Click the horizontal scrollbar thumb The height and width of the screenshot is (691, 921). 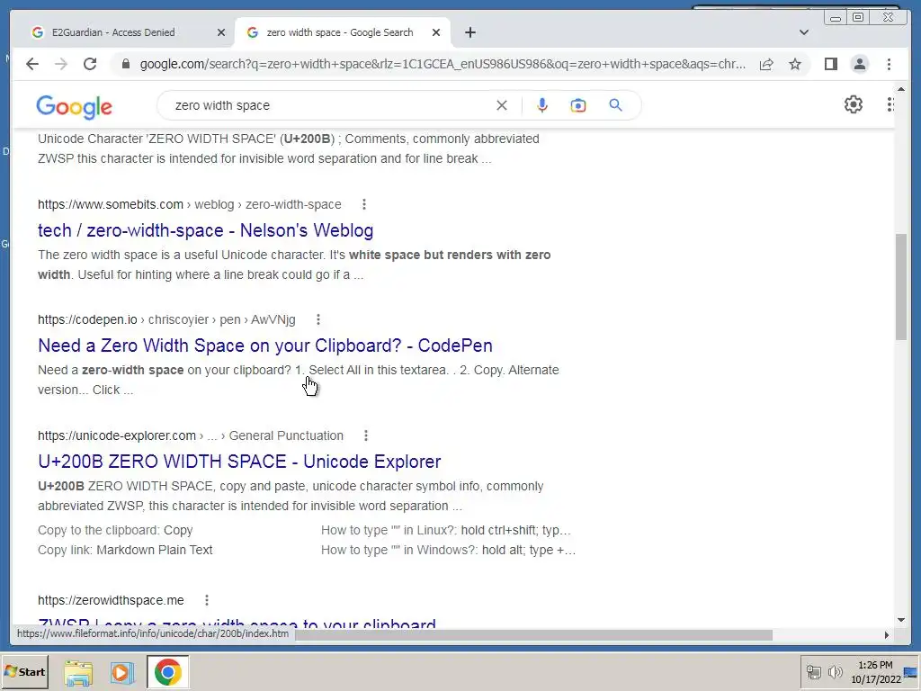533,635
